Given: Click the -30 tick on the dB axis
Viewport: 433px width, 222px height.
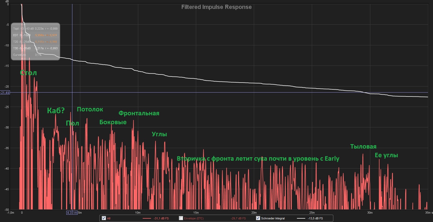Looking at the screenshot, I should pyautogui.click(x=7, y=128).
